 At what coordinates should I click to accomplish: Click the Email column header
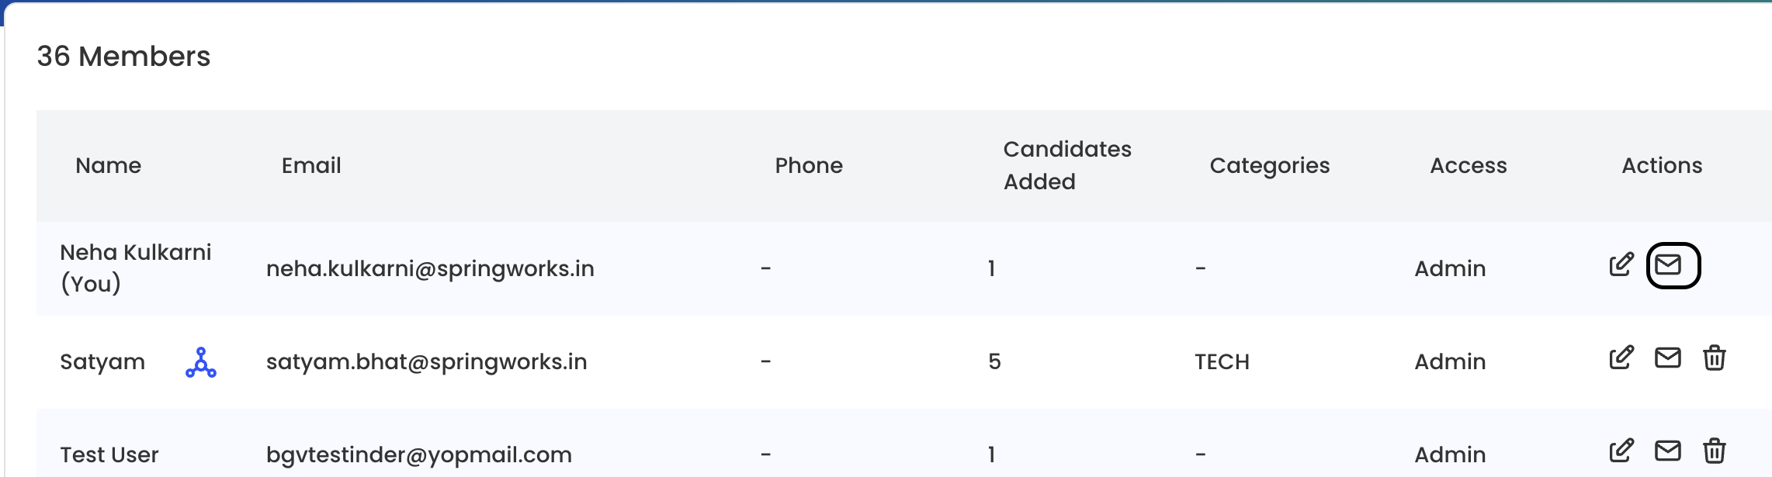[x=311, y=165]
